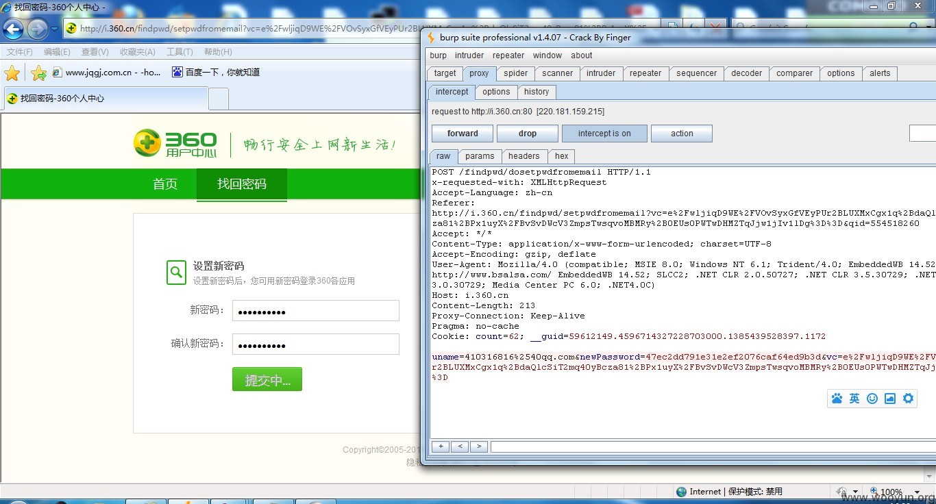Screen dimensions: 936x504
Task: Open the www.jqgj.com.cn favorites bookmark
Action: pyautogui.click(x=106, y=72)
